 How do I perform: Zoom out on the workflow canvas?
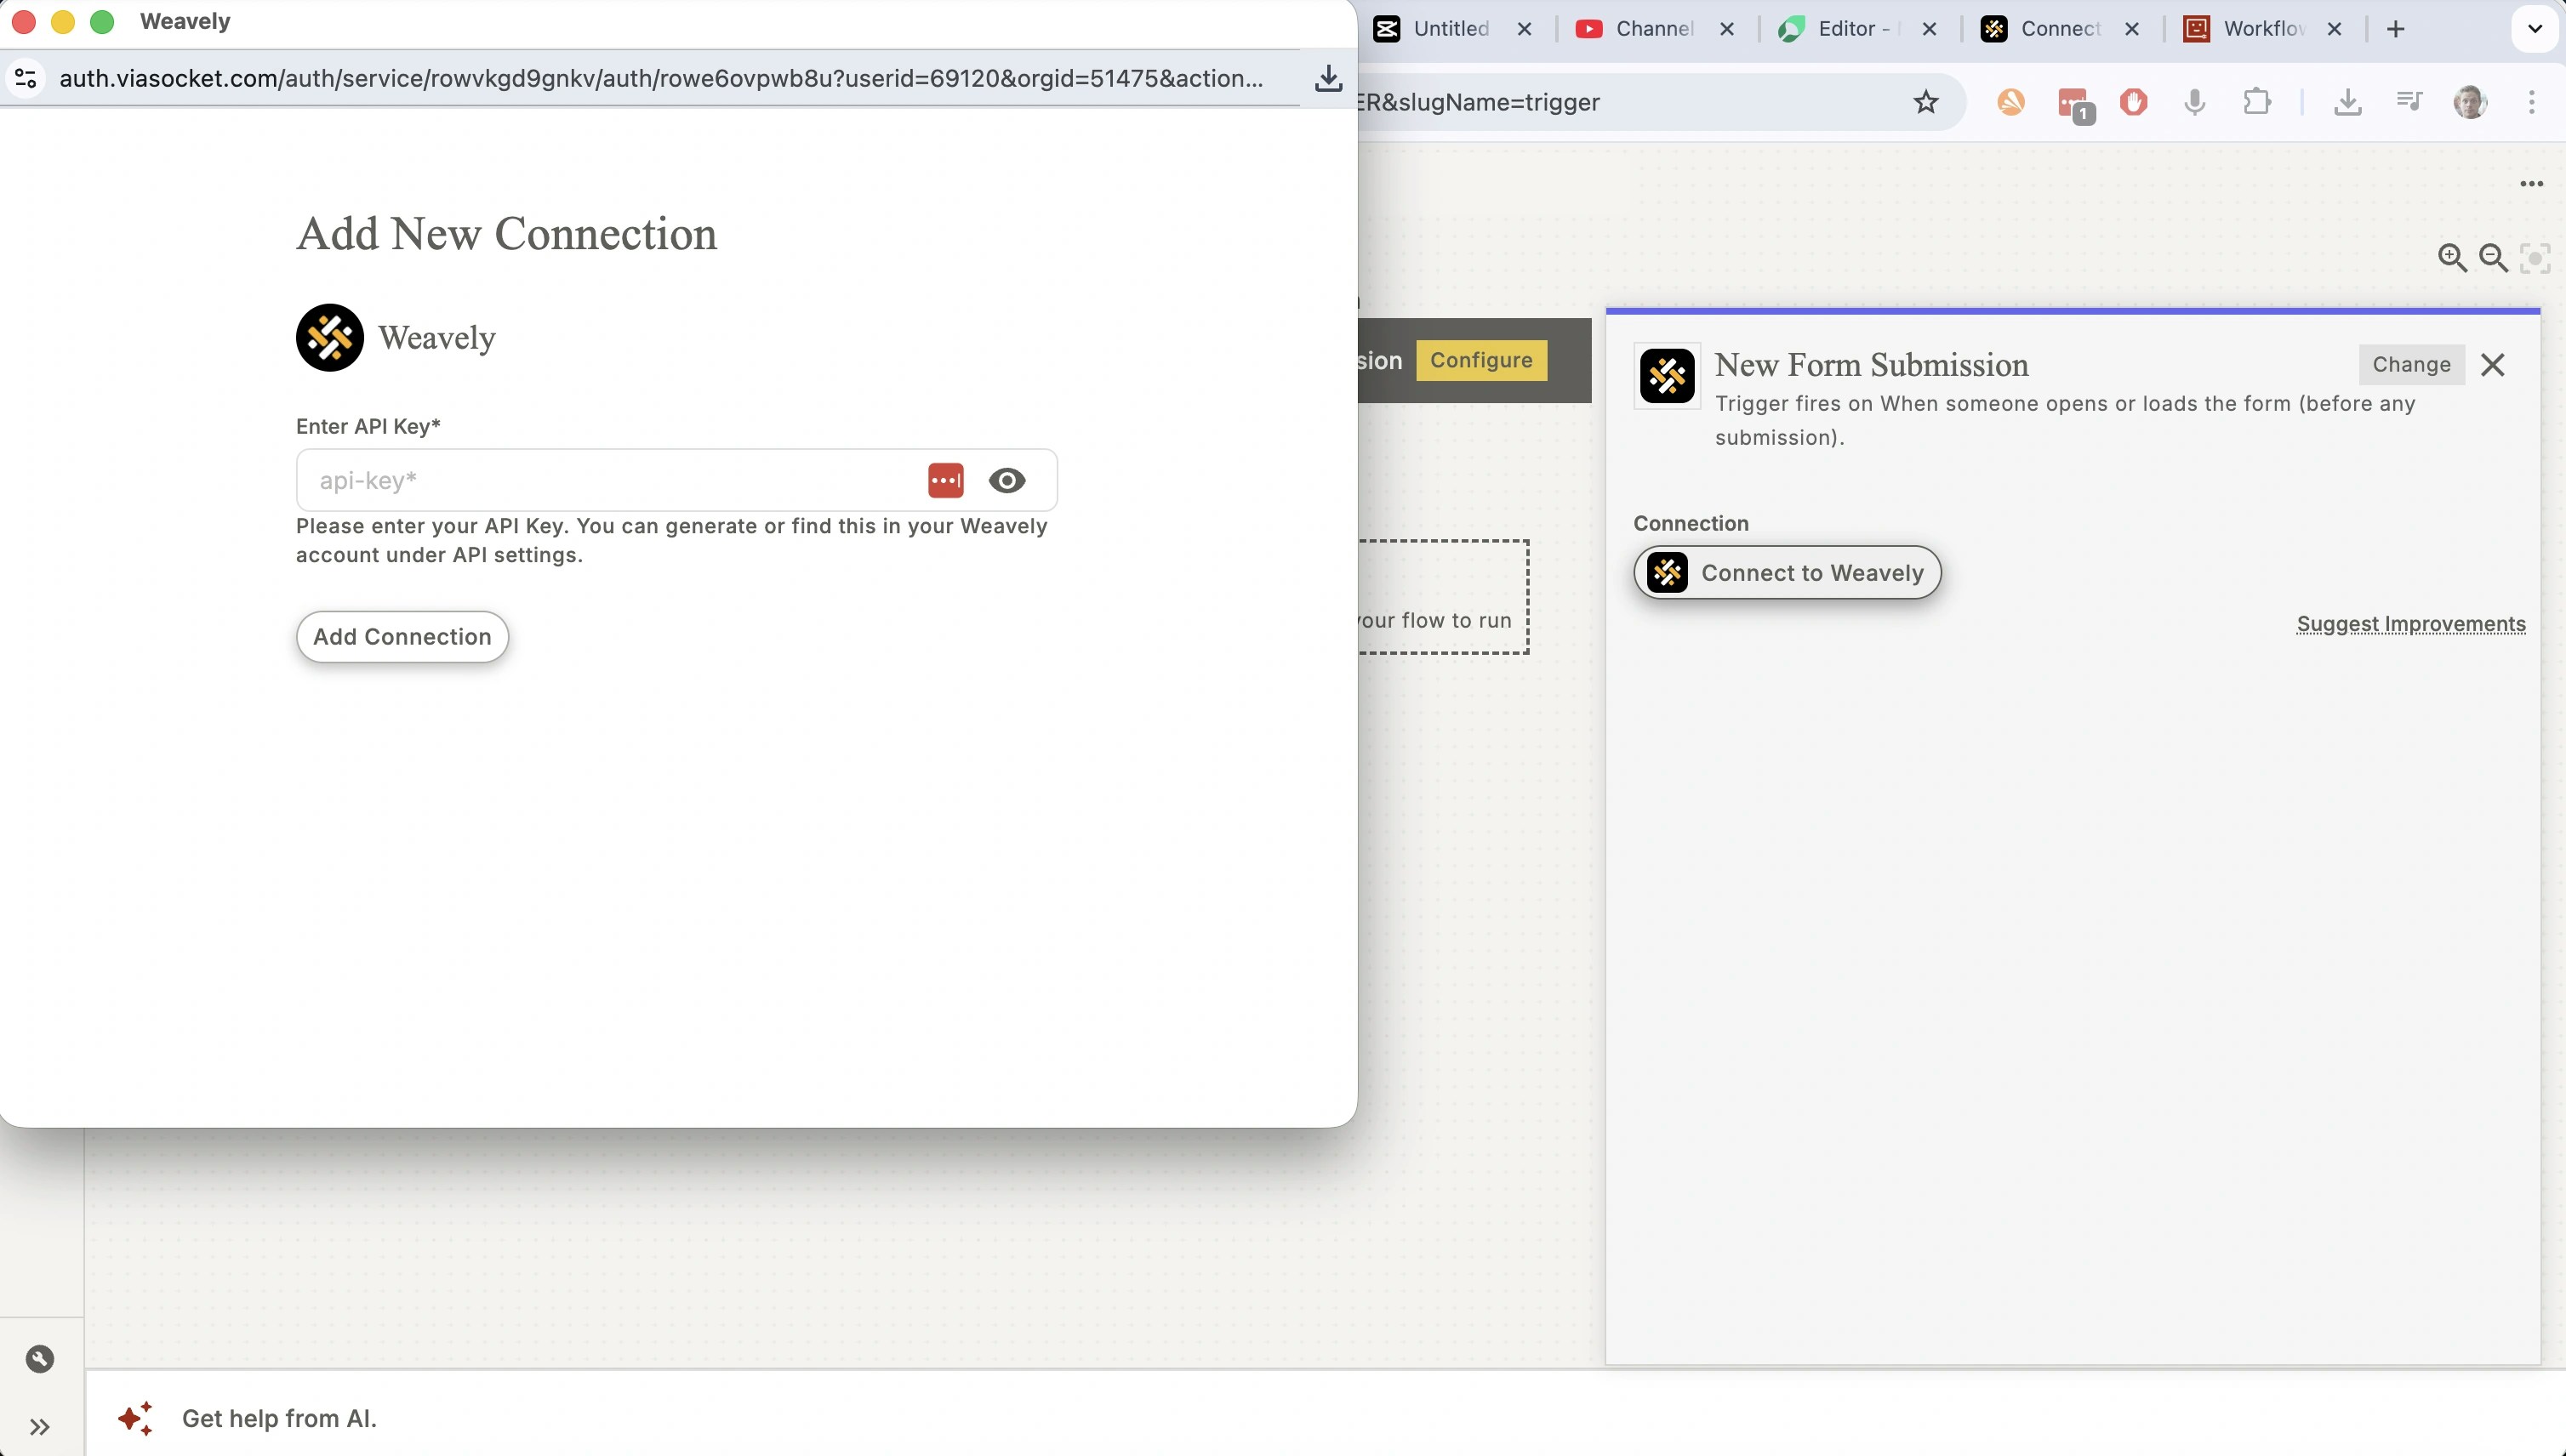point(2493,258)
